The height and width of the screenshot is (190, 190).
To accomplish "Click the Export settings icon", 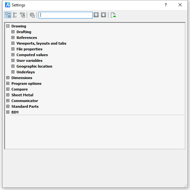I will tap(113, 15).
